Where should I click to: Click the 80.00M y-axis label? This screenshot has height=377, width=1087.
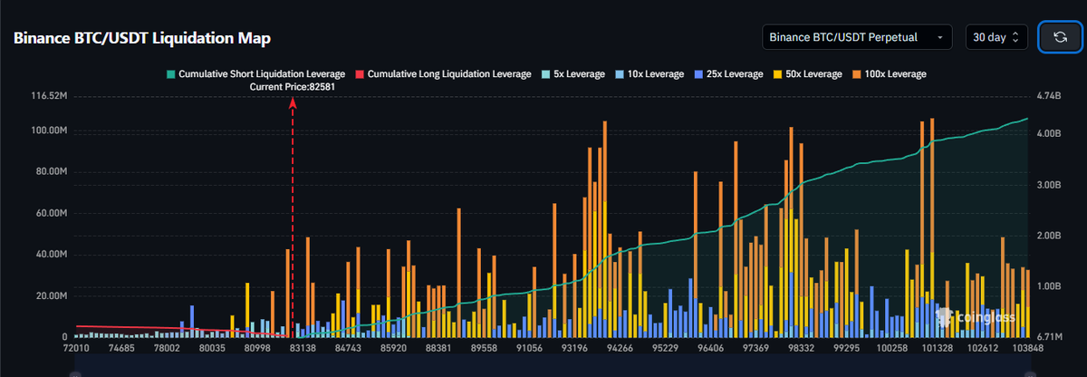coord(52,172)
